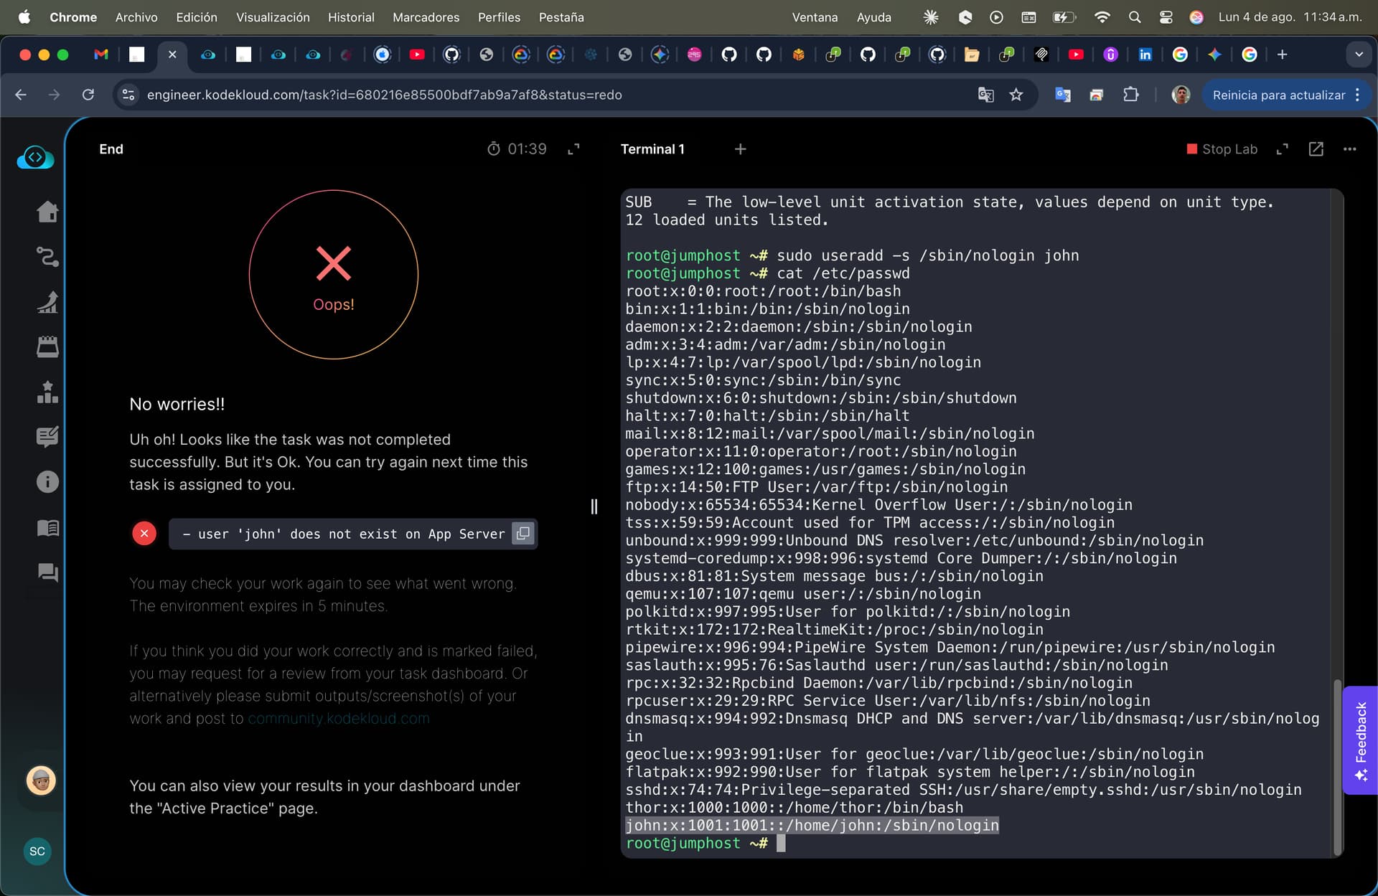Expand the task panel to fullscreen
This screenshot has height=896, width=1378.
pos(573,149)
